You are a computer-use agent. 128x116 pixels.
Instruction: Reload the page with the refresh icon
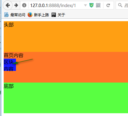click(108, 5)
